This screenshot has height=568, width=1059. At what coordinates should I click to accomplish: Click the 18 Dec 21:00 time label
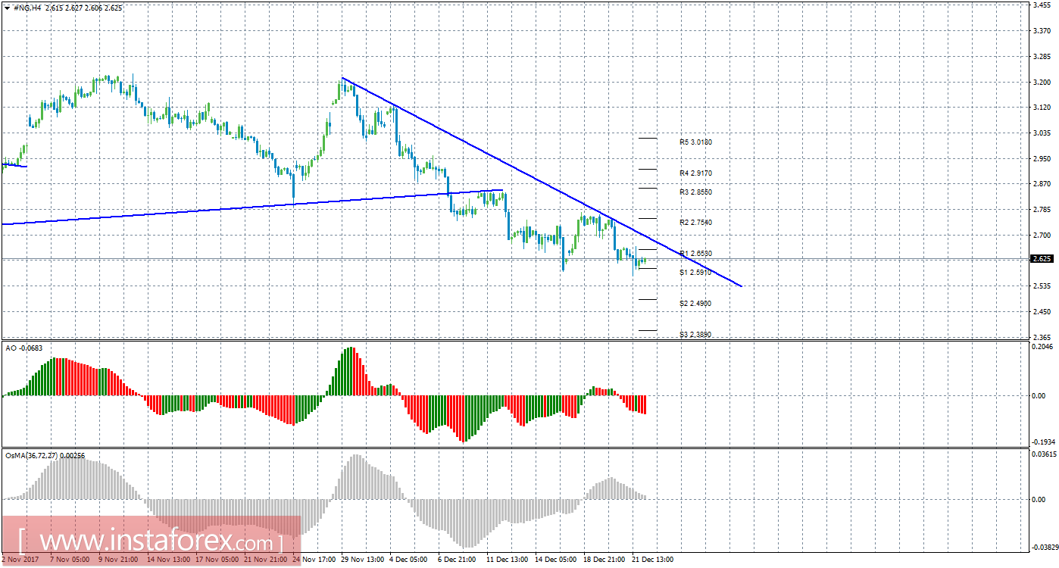[x=603, y=560]
